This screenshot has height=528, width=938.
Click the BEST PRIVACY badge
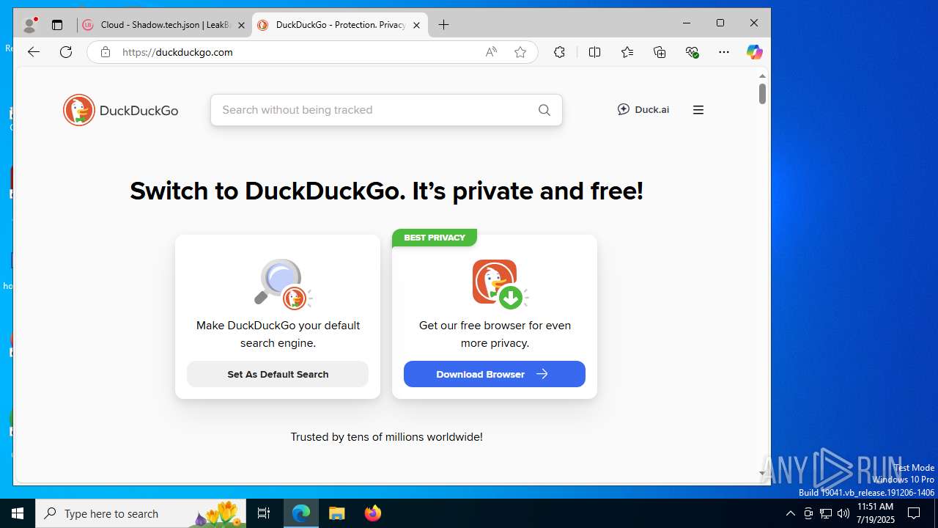435,238
